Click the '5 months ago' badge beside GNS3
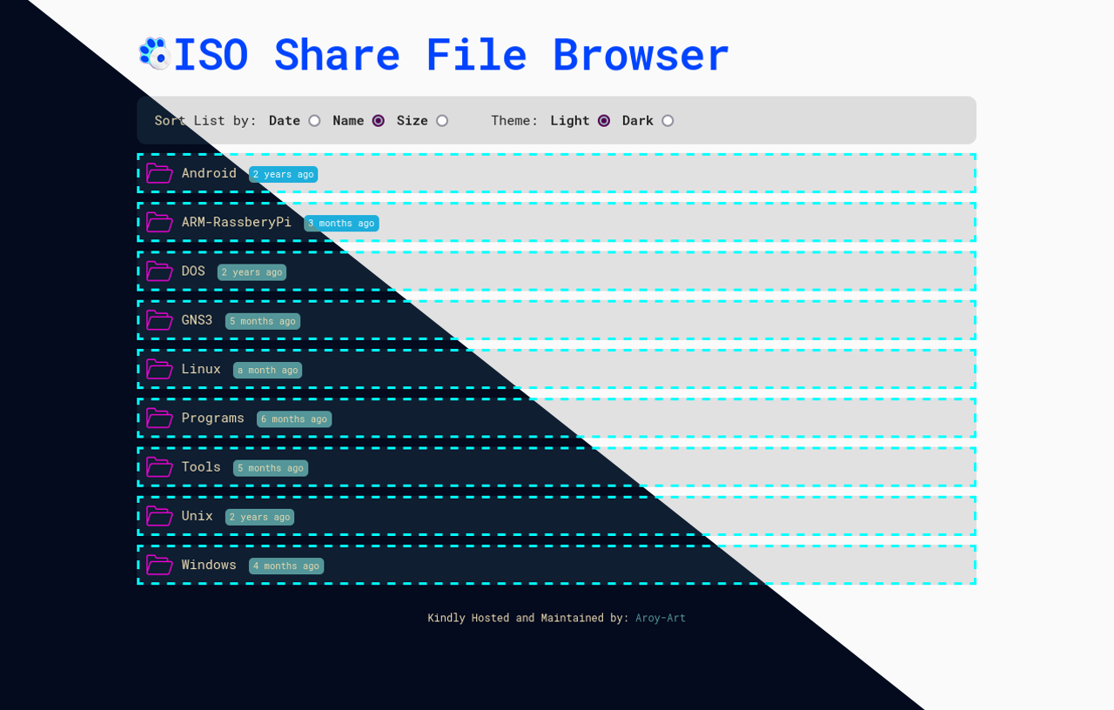This screenshot has width=1114, height=710. click(263, 321)
